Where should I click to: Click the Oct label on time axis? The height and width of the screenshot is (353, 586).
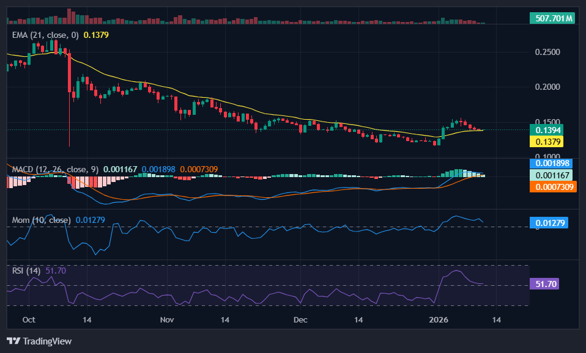pyautogui.click(x=28, y=319)
